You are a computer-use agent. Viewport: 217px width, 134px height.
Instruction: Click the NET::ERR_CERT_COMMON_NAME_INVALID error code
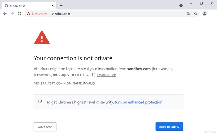pyautogui.click(x=64, y=83)
